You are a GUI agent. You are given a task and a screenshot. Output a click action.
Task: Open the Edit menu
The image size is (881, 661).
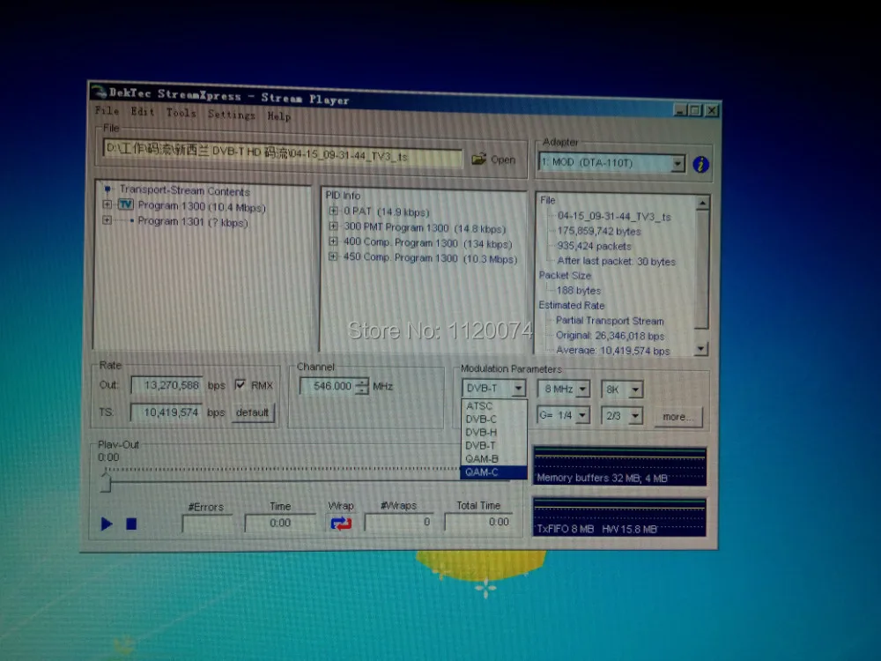143,112
